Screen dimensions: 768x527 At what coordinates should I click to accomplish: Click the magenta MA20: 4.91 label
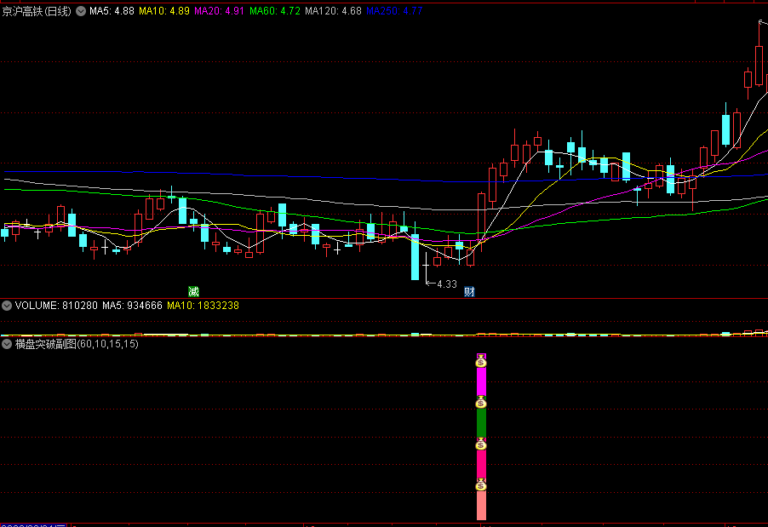[219, 11]
